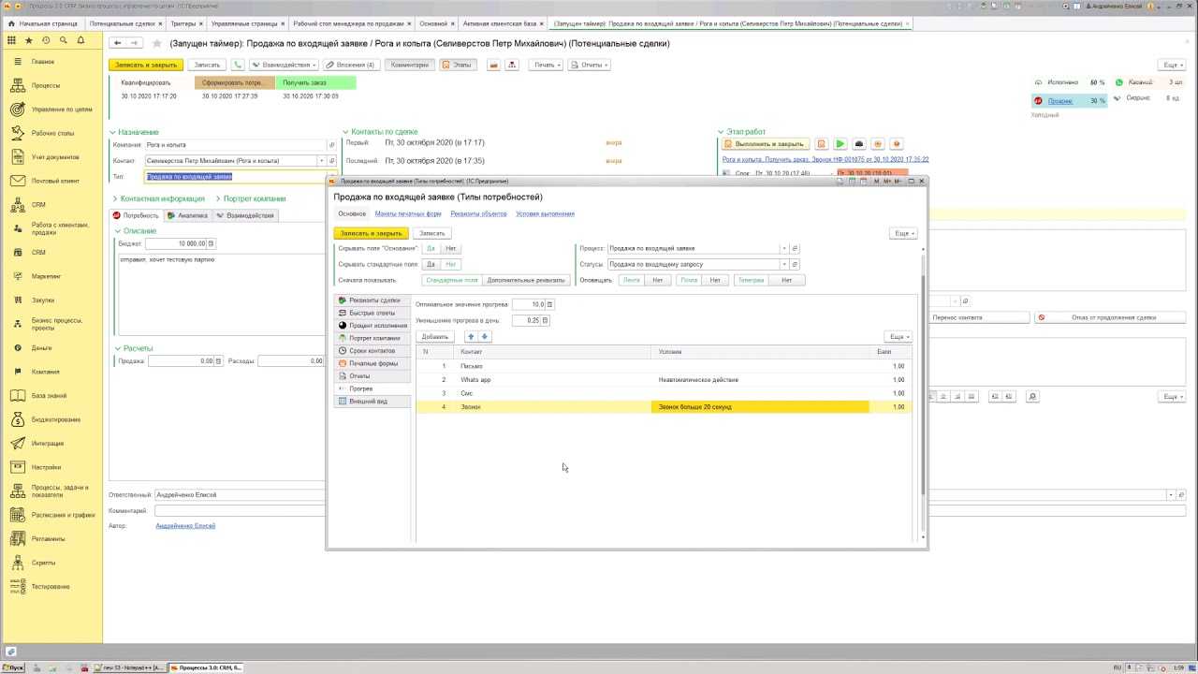This screenshot has height=674, width=1198.
Task: Enable Почта notification toggle
Action: click(x=690, y=280)
